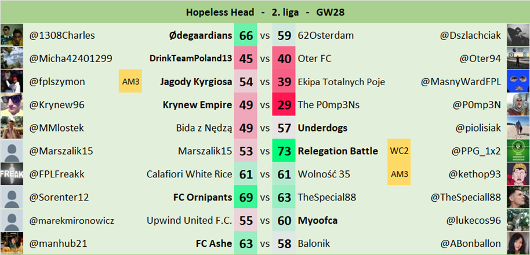Open the @fplszymon handle

point(57,82)
